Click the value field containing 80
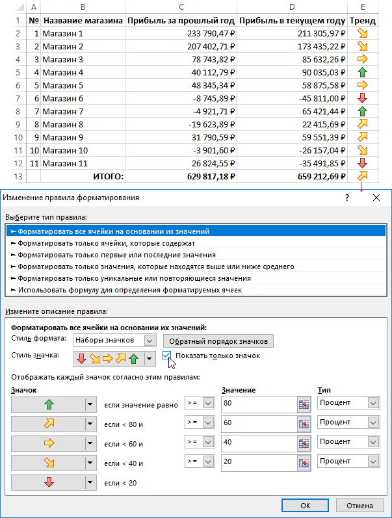Screen dimensions: 392x518 click(x=257, y=404)
